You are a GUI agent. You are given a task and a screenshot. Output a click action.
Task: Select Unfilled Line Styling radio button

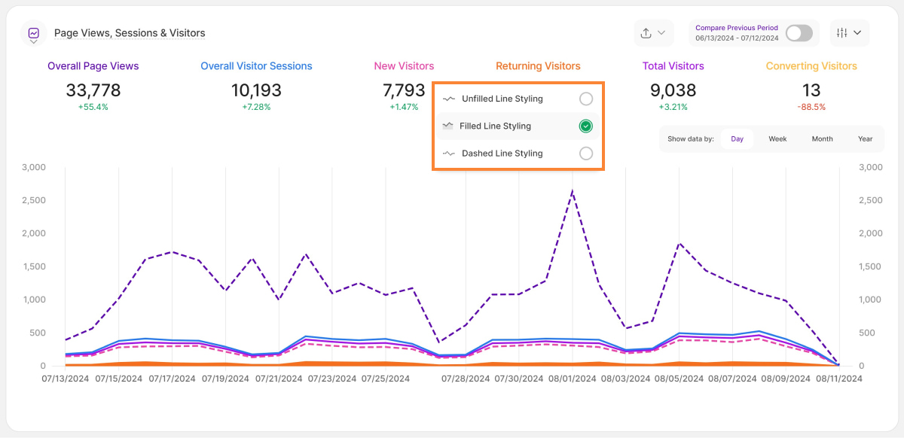click(586, 99)
